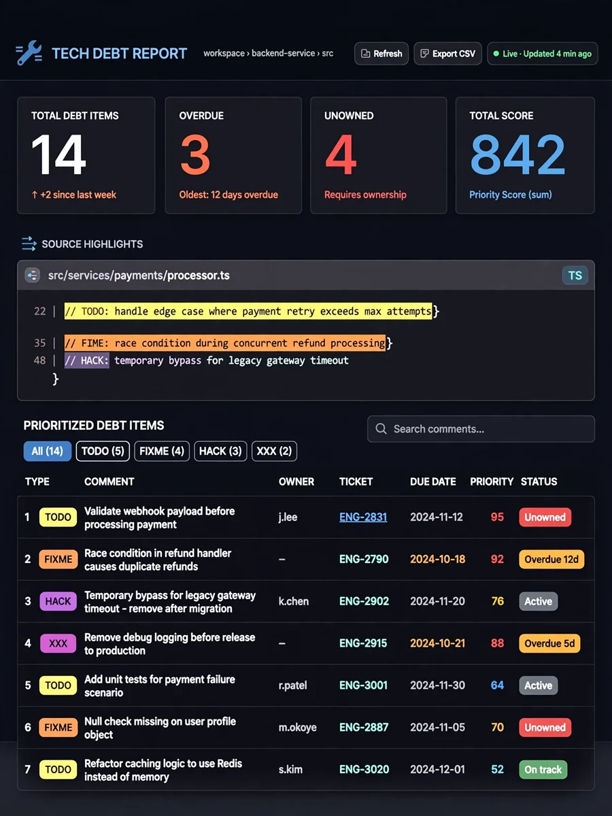
Task: Sort by the PRIORITY column header
Action: click(492, 481)
